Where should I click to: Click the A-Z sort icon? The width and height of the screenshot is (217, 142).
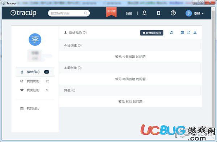click(189, 32)
